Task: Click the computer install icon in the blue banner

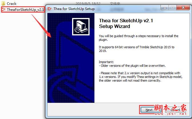Action: pyautogui.click(x=81, y=27)
